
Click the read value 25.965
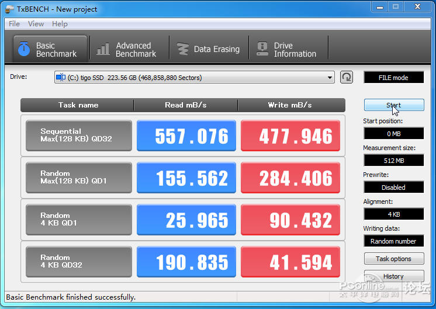(186, 220)
